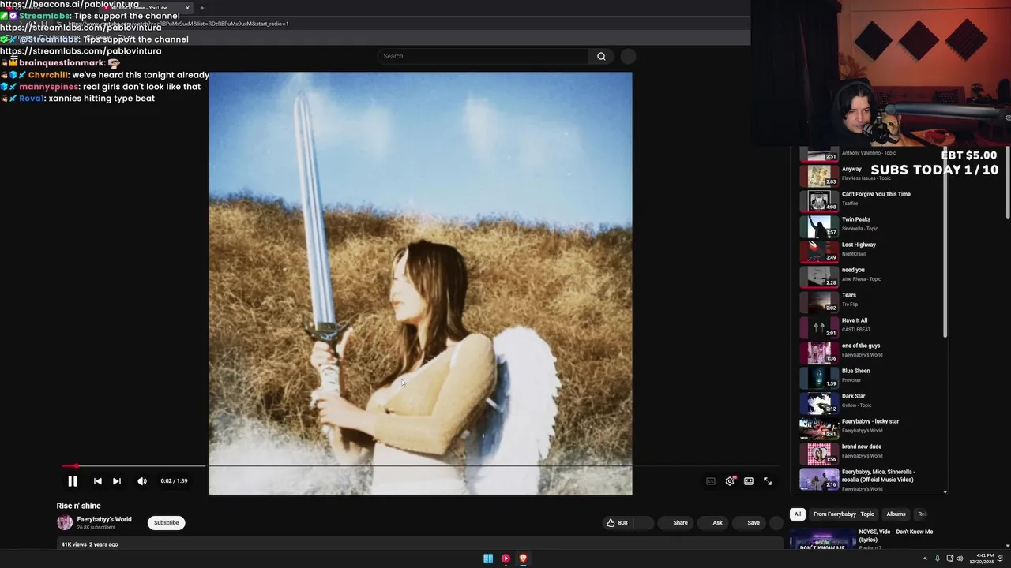
Task: Click the round voice search button
Action: click(628, 56)
